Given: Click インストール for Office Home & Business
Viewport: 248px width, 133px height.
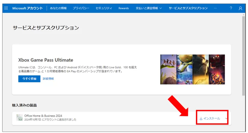Looking at the screenshot, I should pos(210,118).
